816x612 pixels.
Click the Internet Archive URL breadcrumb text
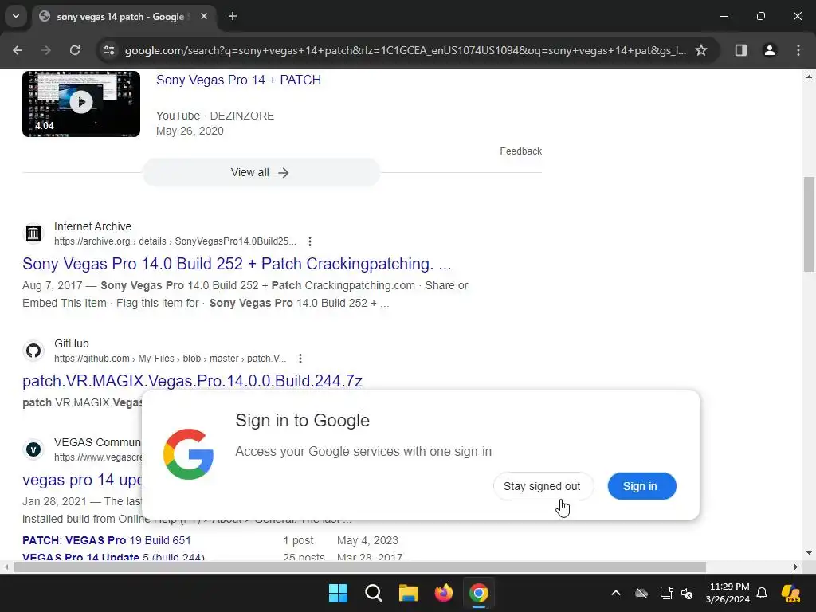click(175, 241)
